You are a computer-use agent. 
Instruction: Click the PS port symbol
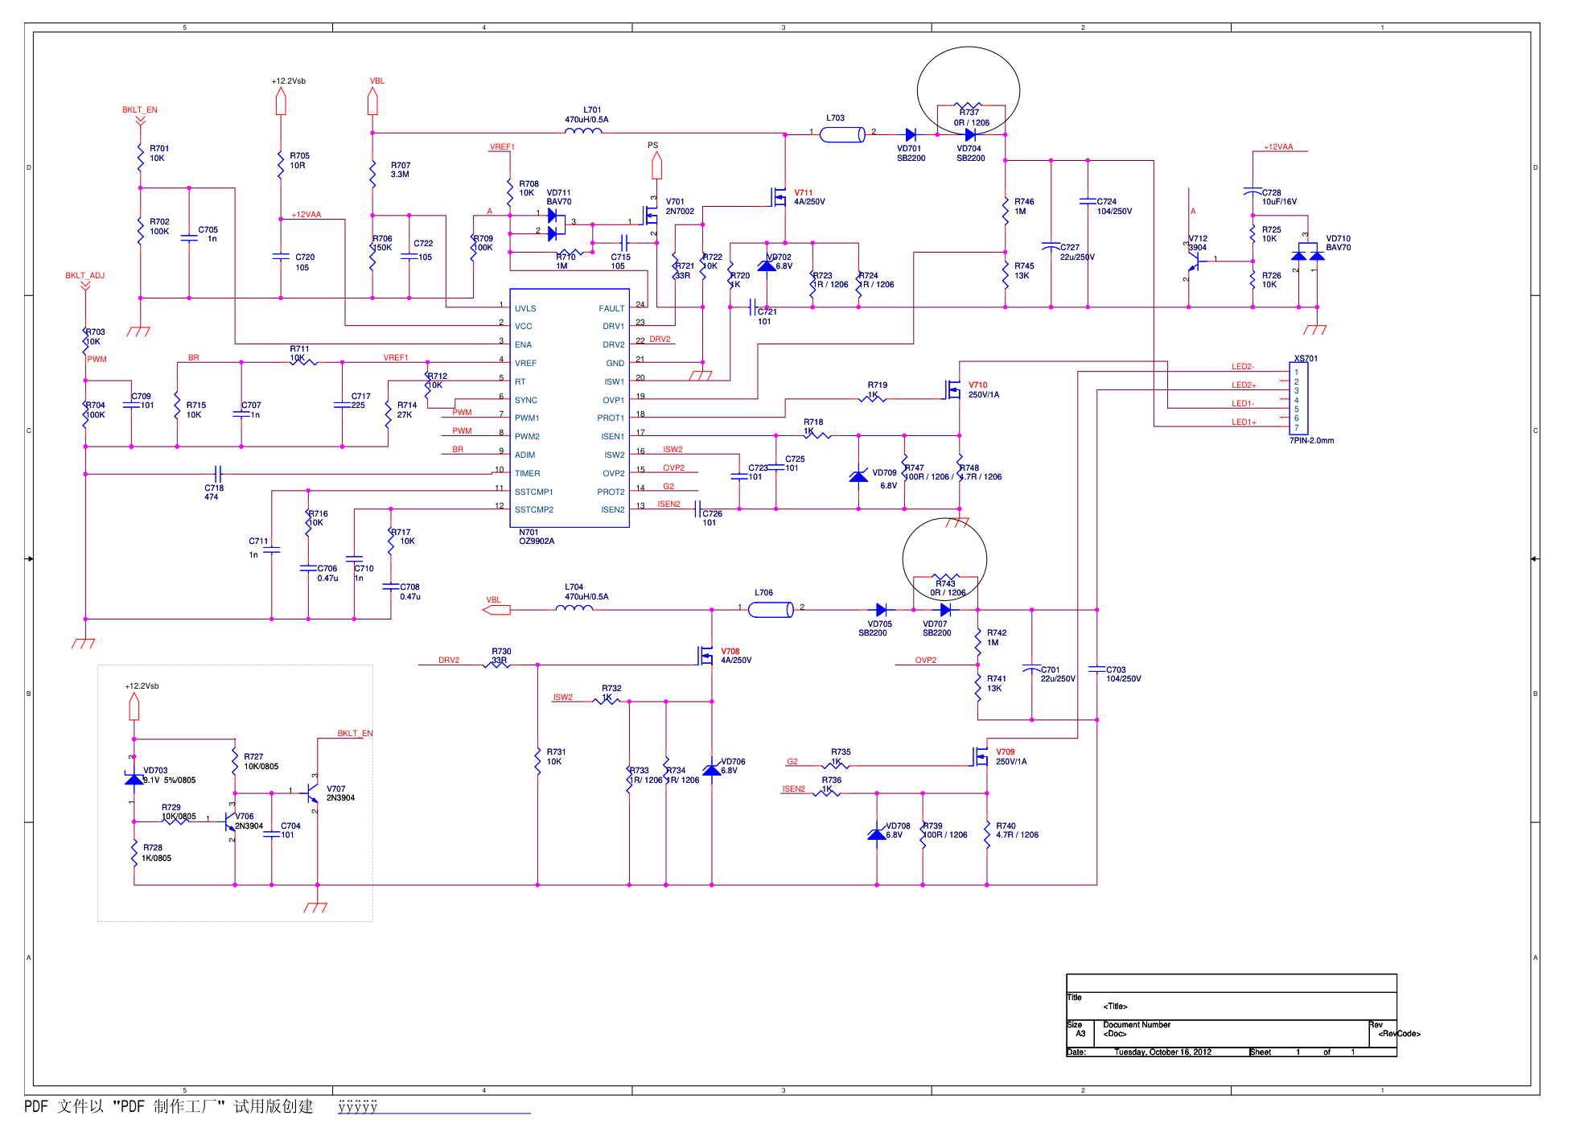(x=656, y=165)
